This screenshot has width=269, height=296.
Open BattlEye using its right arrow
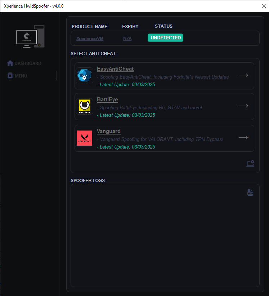point(243,106)
